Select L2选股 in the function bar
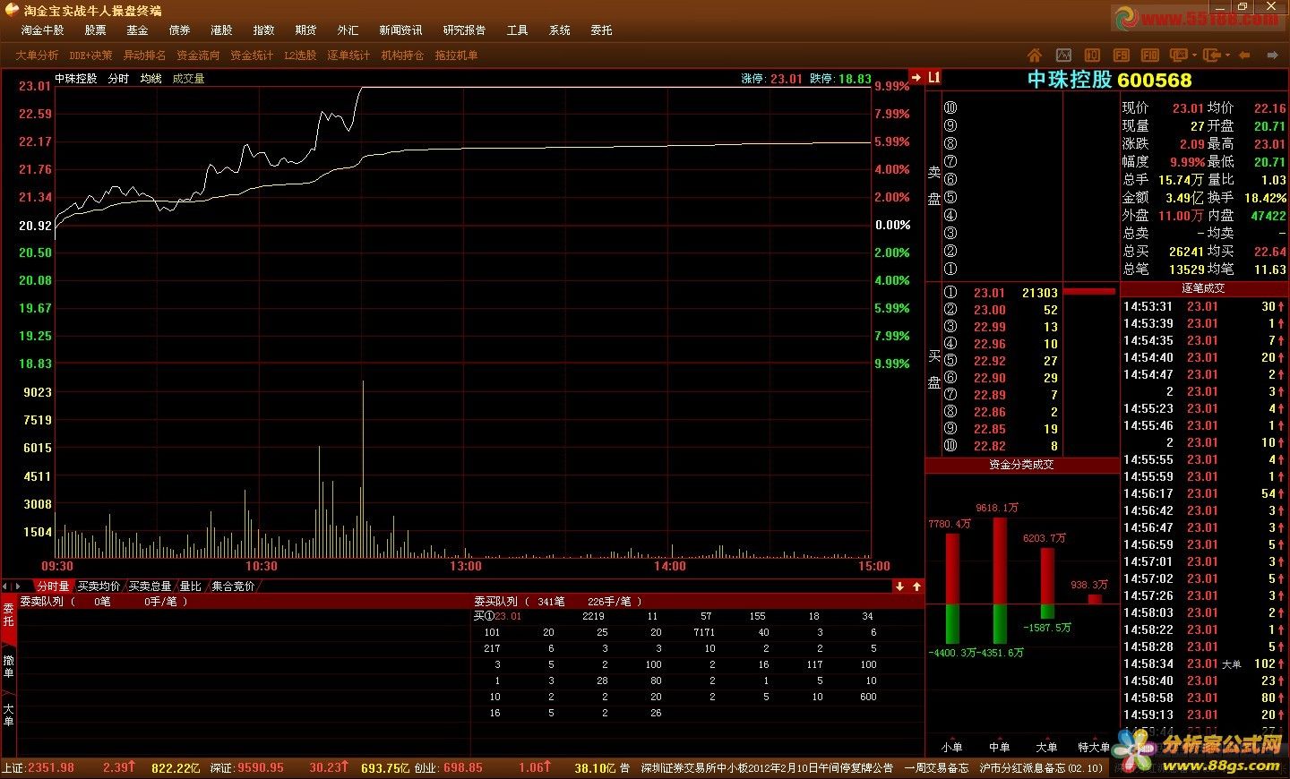1290x779 pixels. pyautogui.click(x=301, y=56)
